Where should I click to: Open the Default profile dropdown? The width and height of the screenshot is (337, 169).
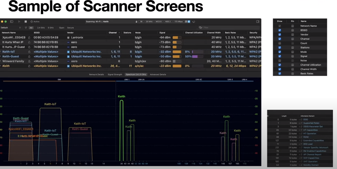(11, 28)
